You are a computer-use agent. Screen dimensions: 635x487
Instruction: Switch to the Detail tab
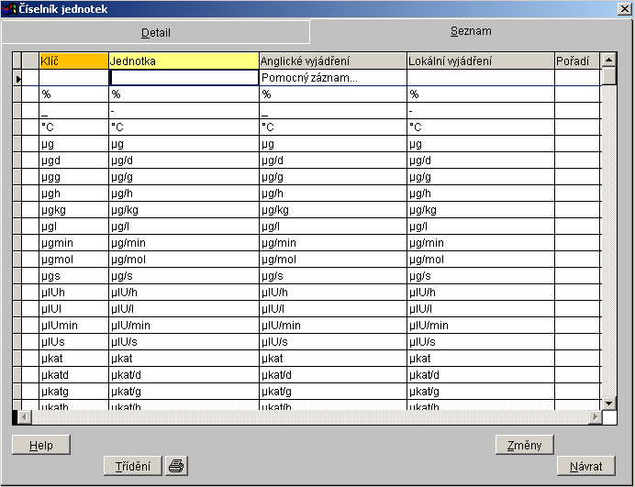pos(155,32)
